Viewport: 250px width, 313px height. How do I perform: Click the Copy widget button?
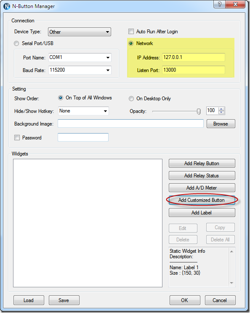(220, 227)
